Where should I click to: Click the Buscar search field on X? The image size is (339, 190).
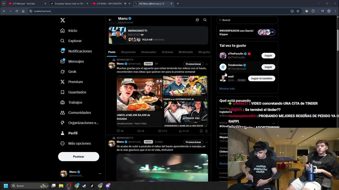pyautogui.click(x=247, y=20)
